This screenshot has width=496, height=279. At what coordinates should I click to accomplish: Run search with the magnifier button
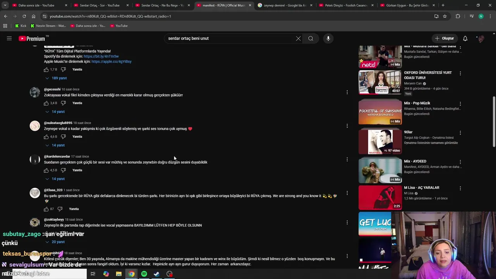[311, 38]
